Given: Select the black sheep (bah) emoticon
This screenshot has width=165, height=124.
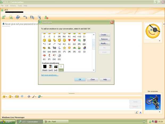Looking at the screenshot, I should (54, 48).
